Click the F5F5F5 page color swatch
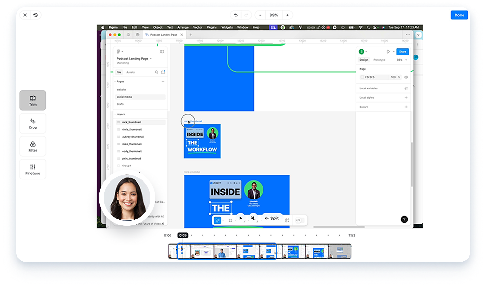 [x=363, y=77]
